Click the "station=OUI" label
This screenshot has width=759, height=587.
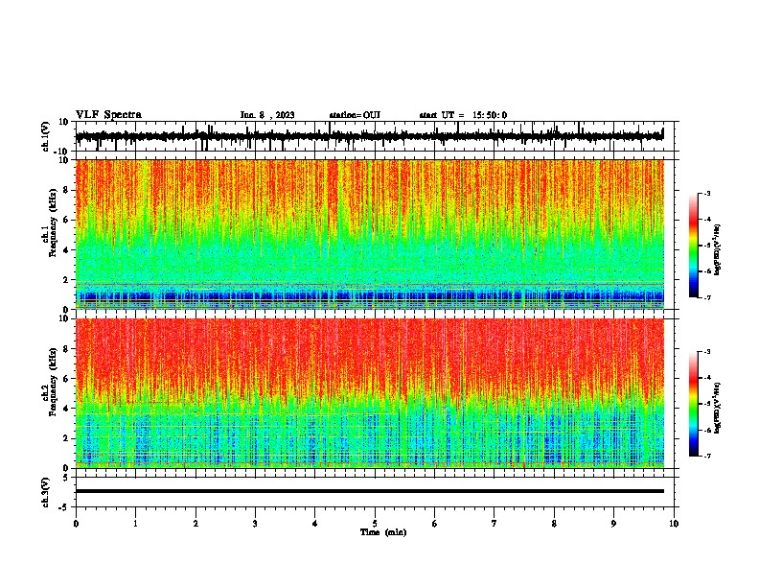pos(355,115)
